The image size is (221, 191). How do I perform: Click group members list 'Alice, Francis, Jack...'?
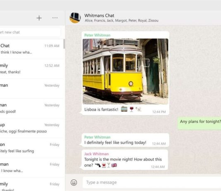point(122,21)
